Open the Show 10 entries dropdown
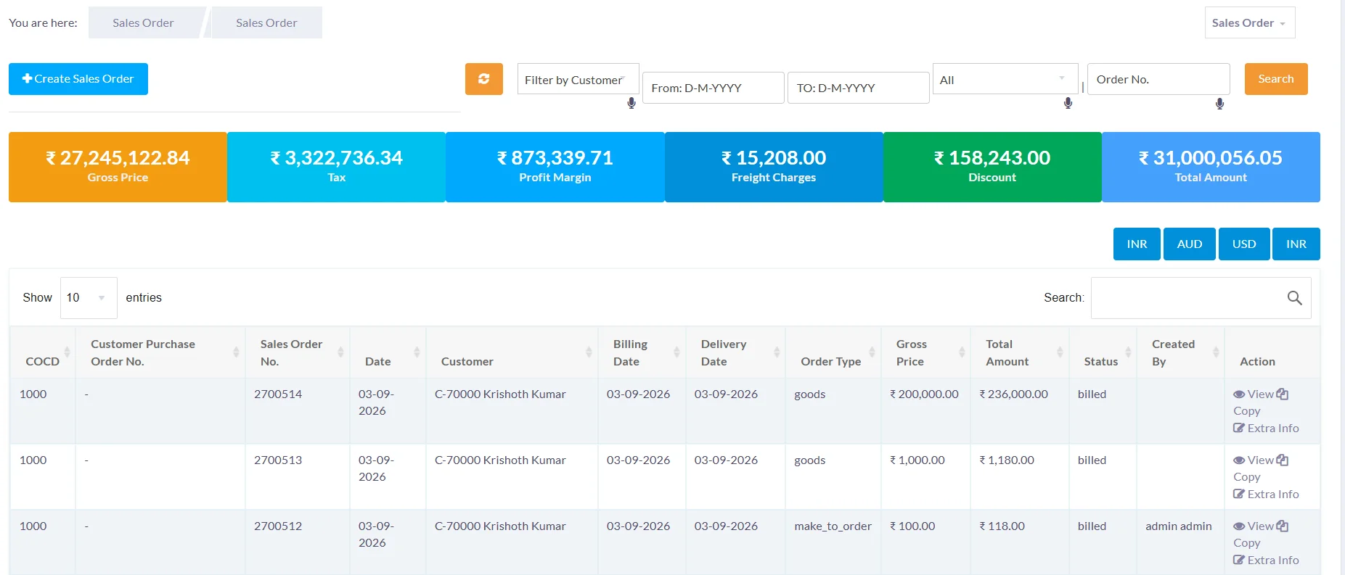 89,298
